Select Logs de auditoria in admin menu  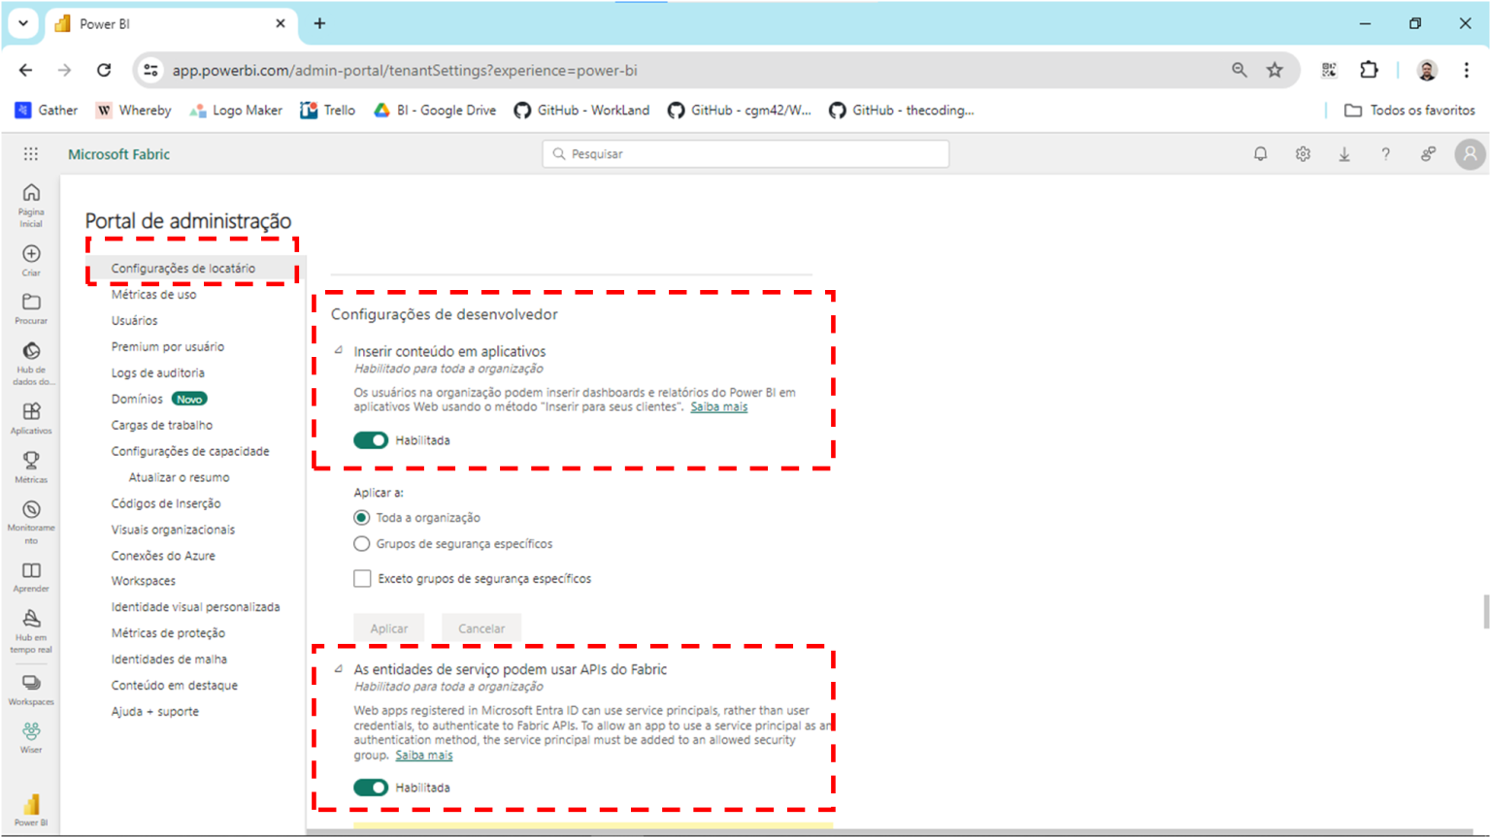click(157, 372)
